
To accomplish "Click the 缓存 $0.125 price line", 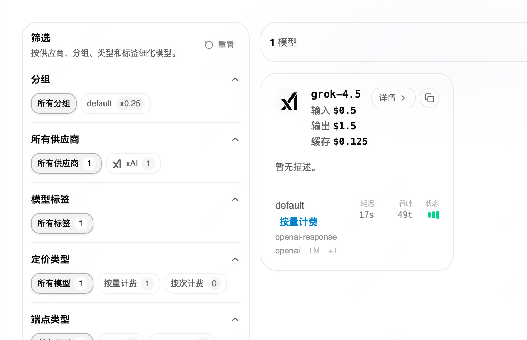I will 339,141.
